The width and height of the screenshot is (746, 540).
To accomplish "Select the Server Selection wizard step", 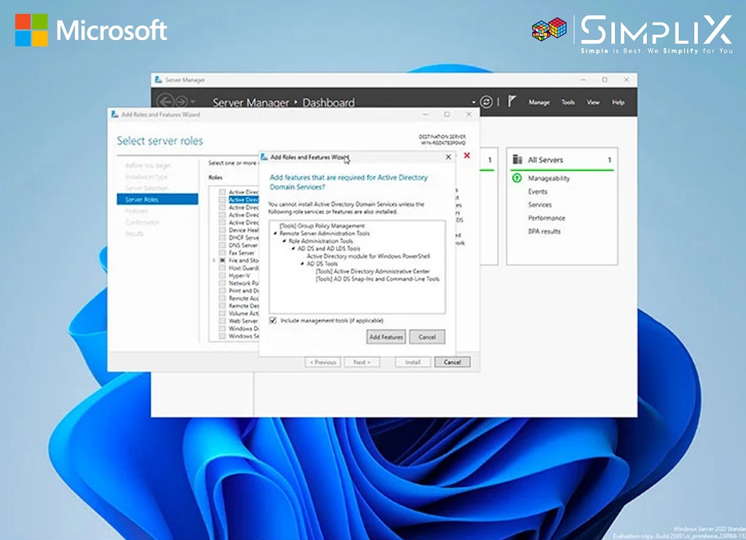I will pyautogui.click(x=146, y=188).
